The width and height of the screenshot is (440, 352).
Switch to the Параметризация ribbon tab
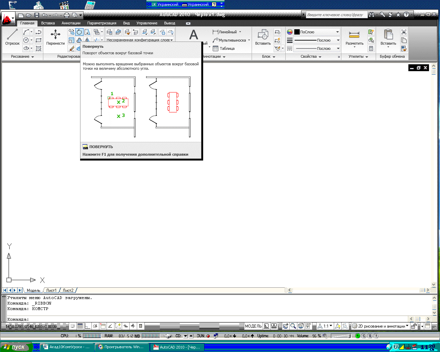point(102,23)
